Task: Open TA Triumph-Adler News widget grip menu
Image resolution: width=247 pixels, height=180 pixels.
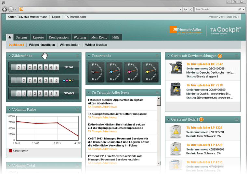Action: [x=157, y=92]
